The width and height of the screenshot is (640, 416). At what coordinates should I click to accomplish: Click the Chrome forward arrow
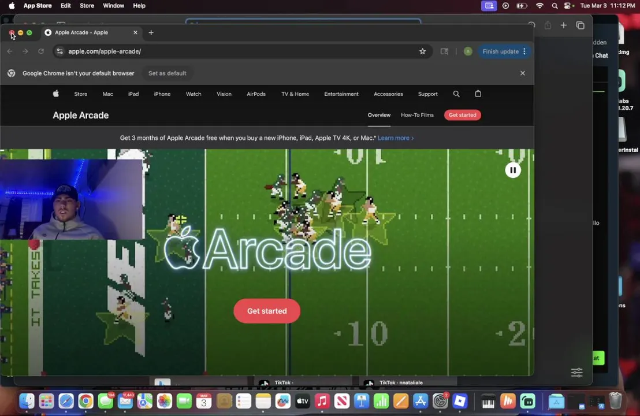coord(25,51)
